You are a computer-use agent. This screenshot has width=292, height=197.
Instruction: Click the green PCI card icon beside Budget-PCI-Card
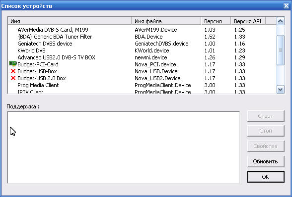(x=13, y=64)
